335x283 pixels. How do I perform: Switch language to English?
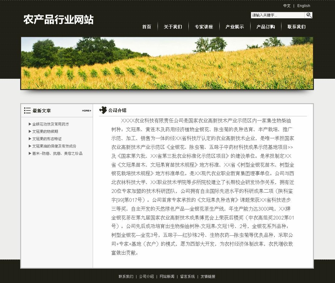coord(303,6)
